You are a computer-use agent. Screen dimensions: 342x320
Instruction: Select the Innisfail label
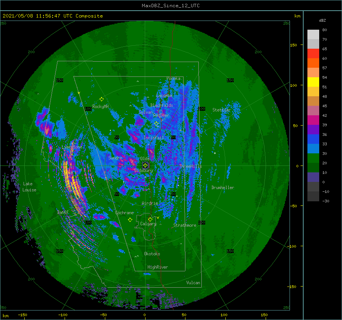click(x=154, y=138)
